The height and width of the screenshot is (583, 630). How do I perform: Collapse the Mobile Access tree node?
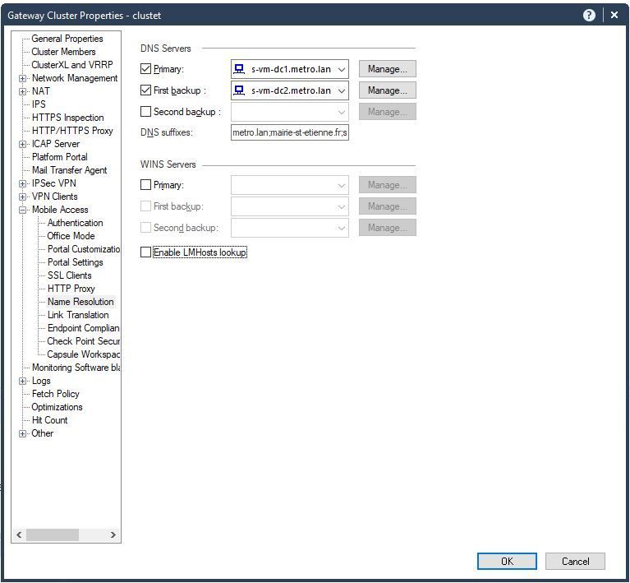(x=23, y=210)
